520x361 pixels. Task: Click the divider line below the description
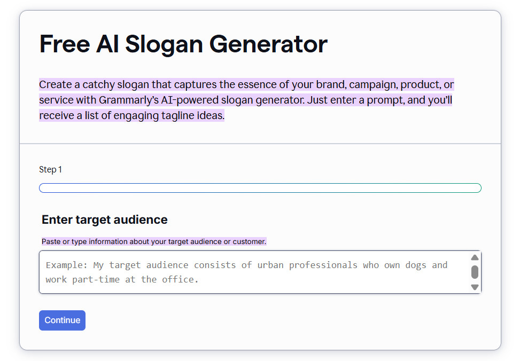pyautogui.click(x=260, y=143)
